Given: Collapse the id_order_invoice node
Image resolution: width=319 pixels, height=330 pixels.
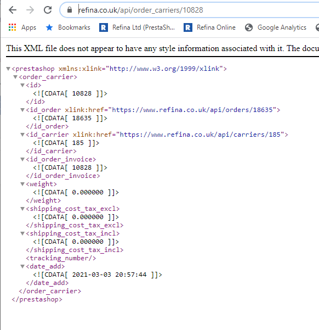Looking at the screenshot, I should tap(22, 159).
